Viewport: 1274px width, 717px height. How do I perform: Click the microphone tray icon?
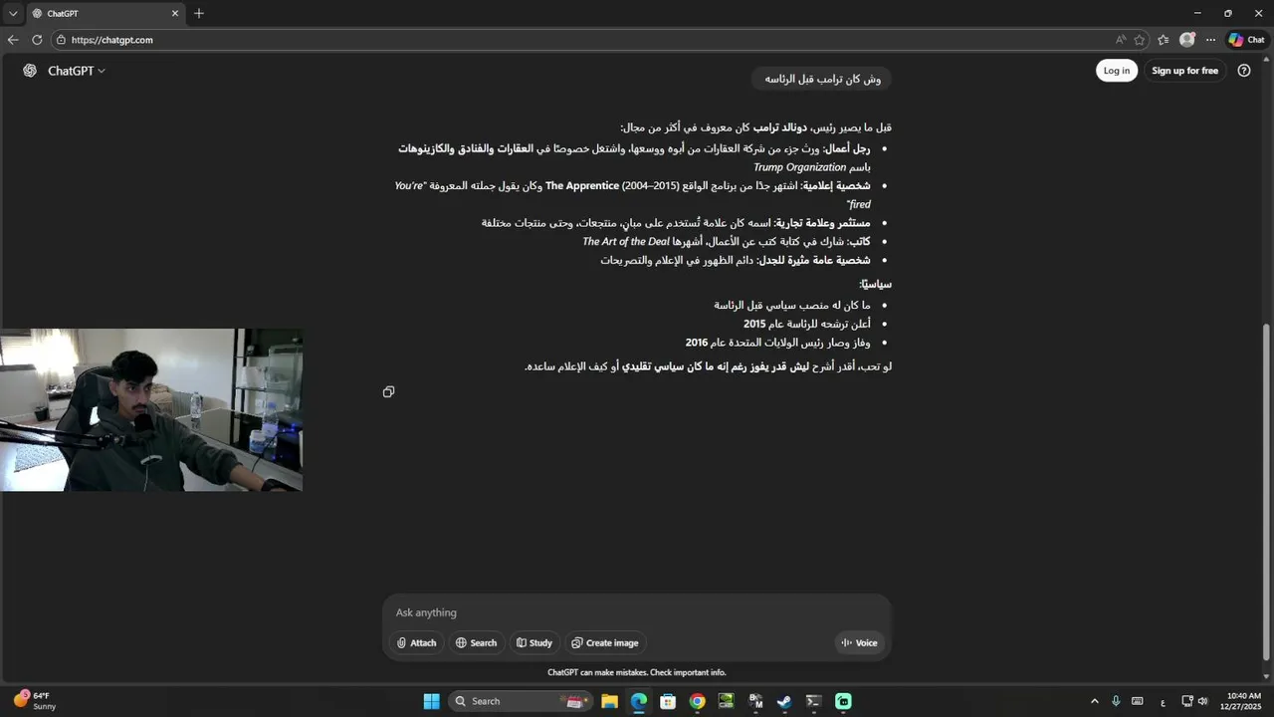pos(1116,701)
